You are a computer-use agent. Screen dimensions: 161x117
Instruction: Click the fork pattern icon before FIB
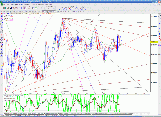tap(80, 8)
